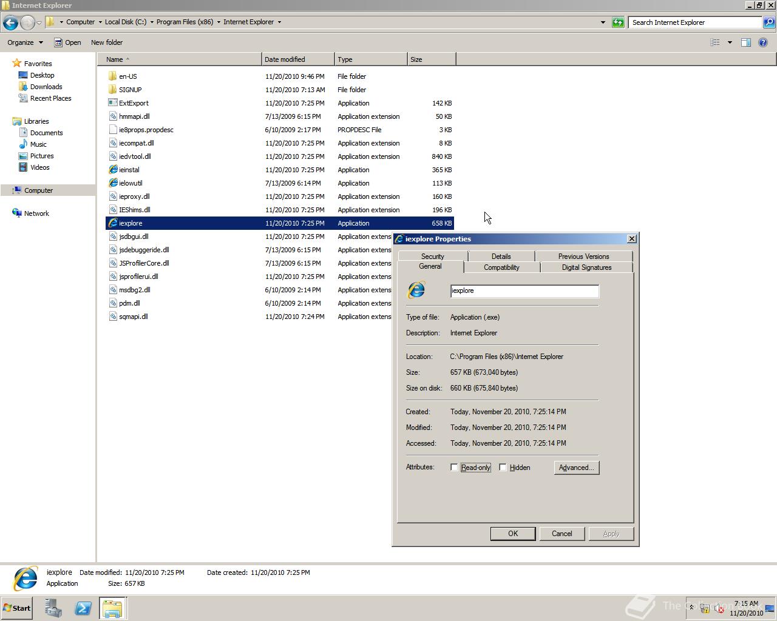Select the ExtExport application icon
The image size is (777, 621).
[113, 103]
